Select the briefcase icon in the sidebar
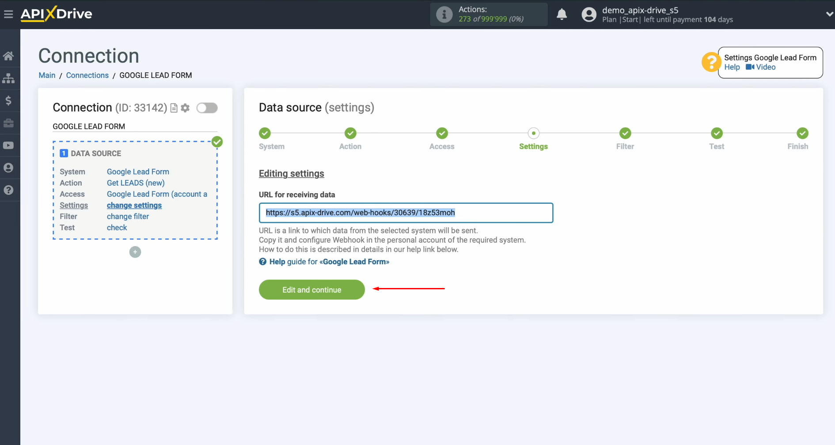 click(9, 123)
